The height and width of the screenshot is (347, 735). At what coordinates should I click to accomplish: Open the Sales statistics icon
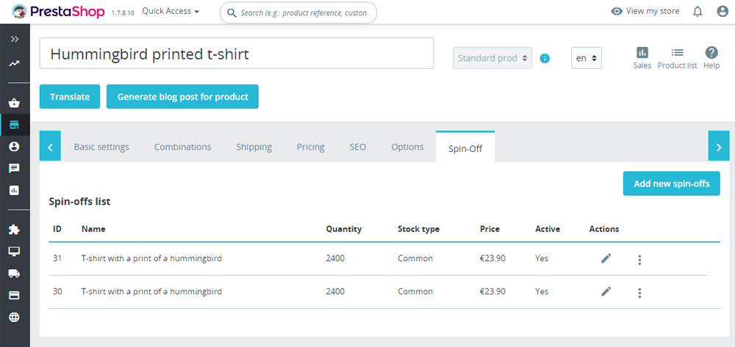[x=642, y=58]
